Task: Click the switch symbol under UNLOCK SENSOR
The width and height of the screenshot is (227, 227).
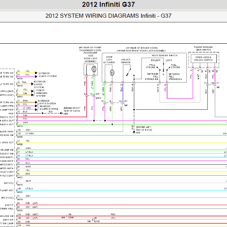Action: (129, 72)
